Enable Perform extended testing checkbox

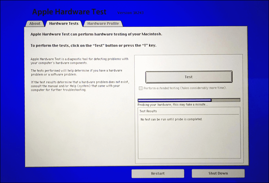[141, 88]
